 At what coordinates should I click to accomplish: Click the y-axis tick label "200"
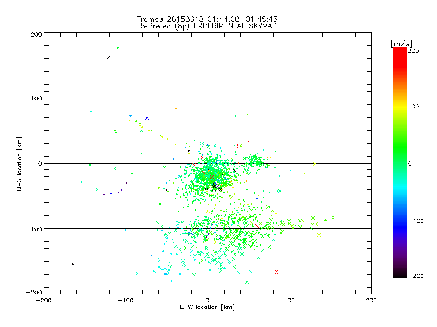coord(36,34)
